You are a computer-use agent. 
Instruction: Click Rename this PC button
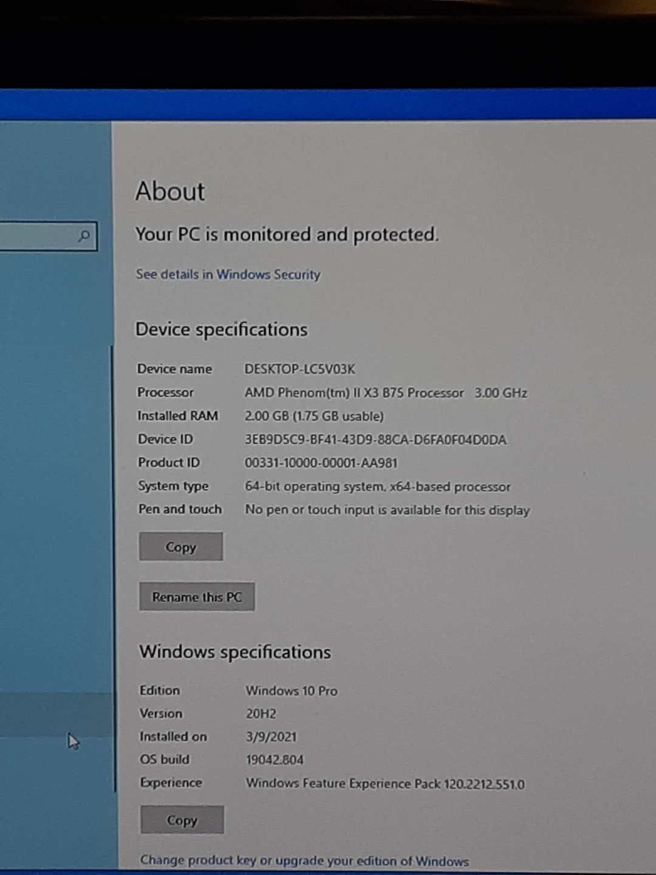point(197,597)
